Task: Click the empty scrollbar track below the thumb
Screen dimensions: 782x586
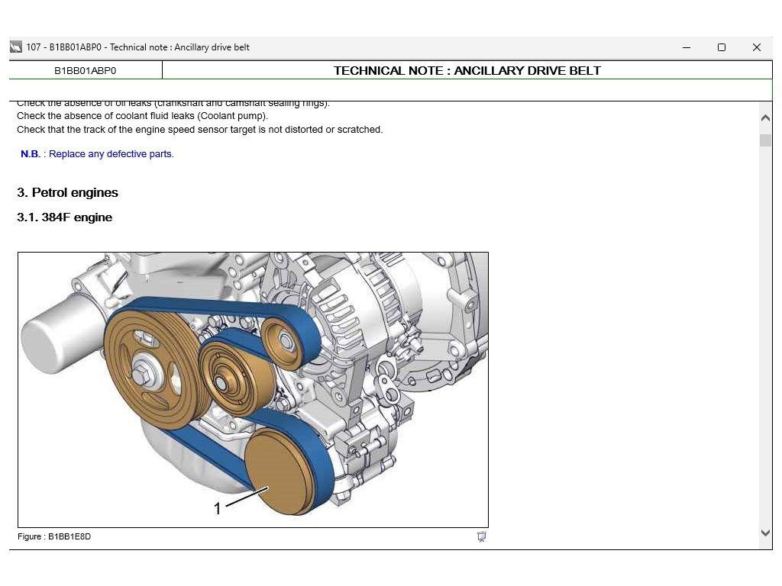Action: (765, 343)
